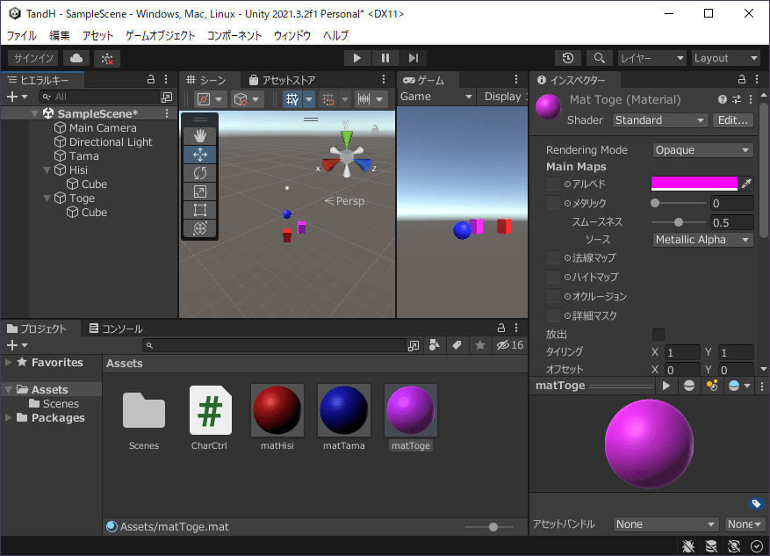This screenshot has height=556, width=770.
Task: Search by label in Project toolbar
Action: tap(457, 345)
